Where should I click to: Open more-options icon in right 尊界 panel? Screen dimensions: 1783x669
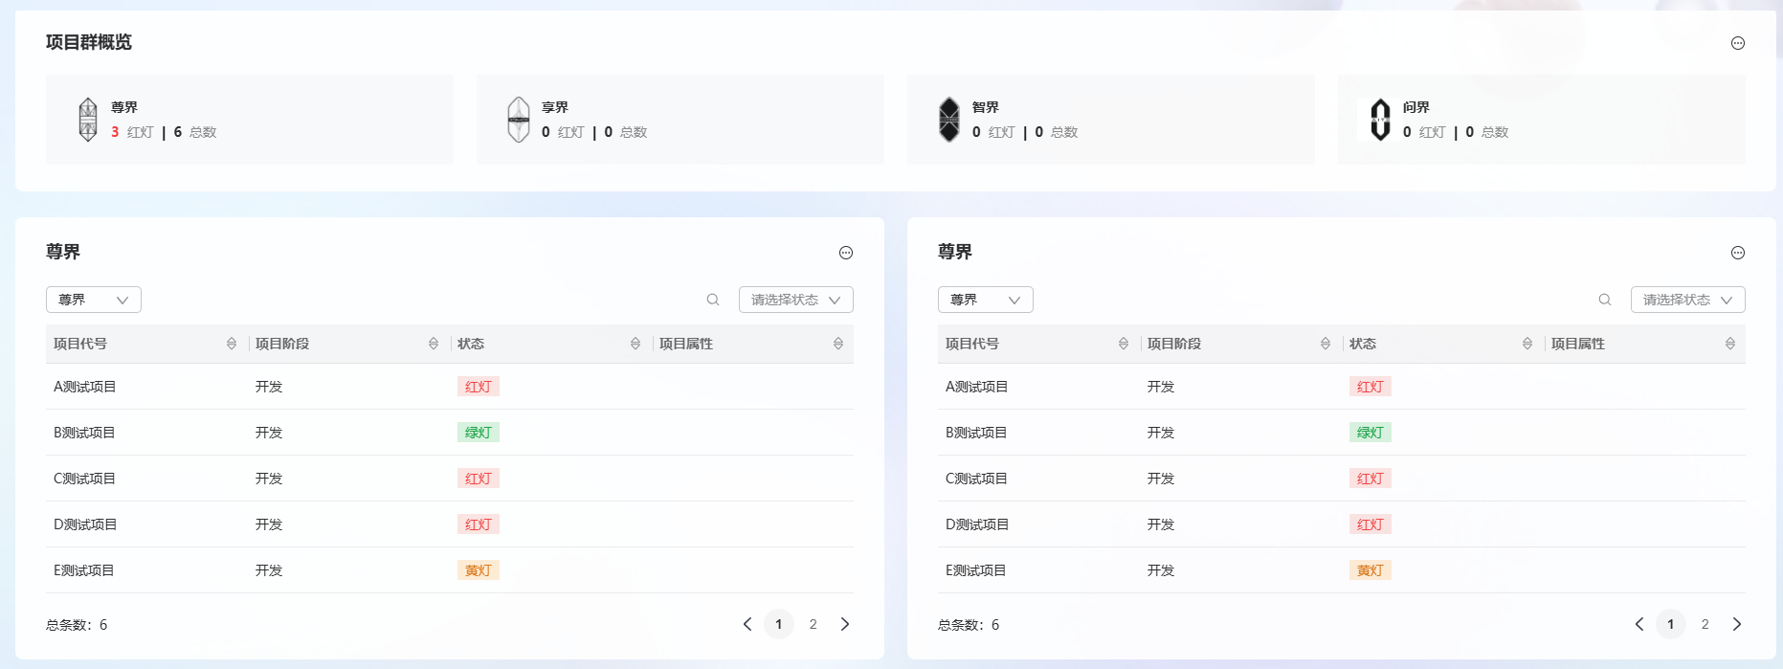(x=1738, y=253)
